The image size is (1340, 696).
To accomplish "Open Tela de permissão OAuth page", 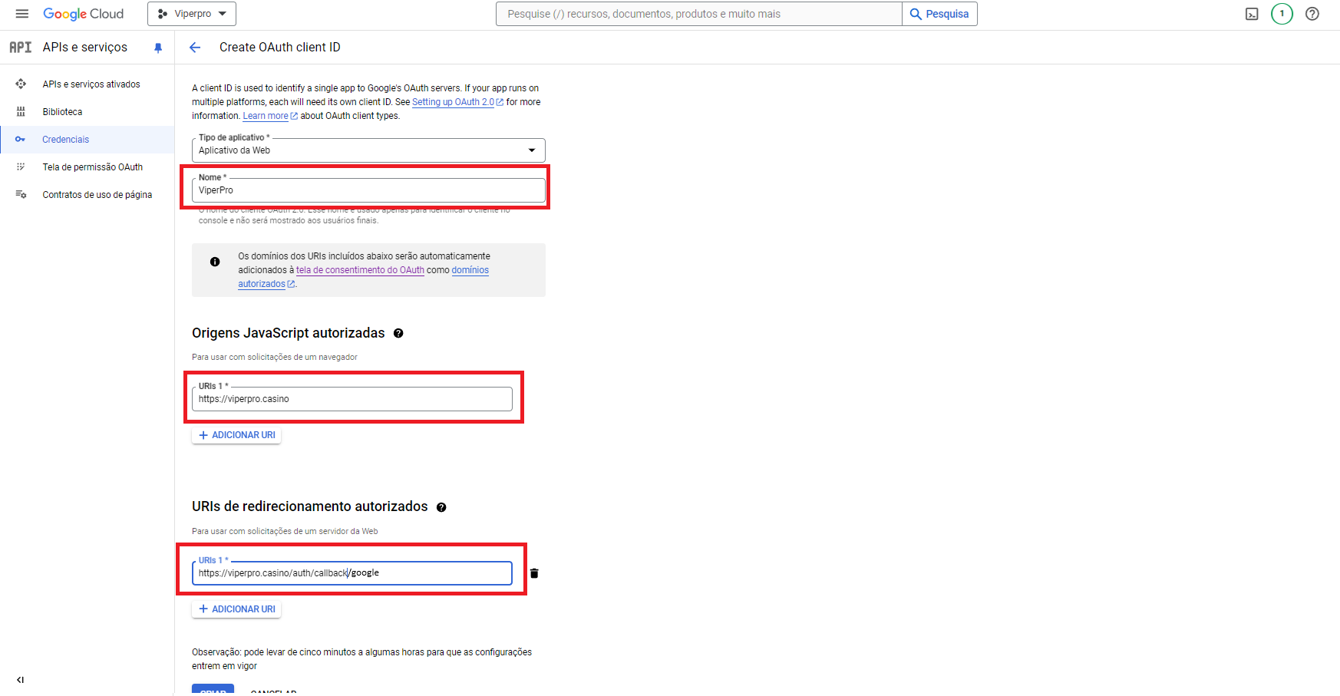I will coord(92,167).
